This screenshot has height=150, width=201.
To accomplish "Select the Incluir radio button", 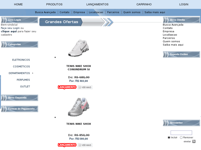I will click(x=169, y=138).
